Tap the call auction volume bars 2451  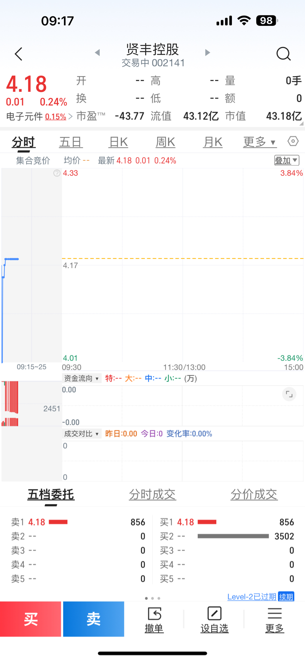(11, 404)
